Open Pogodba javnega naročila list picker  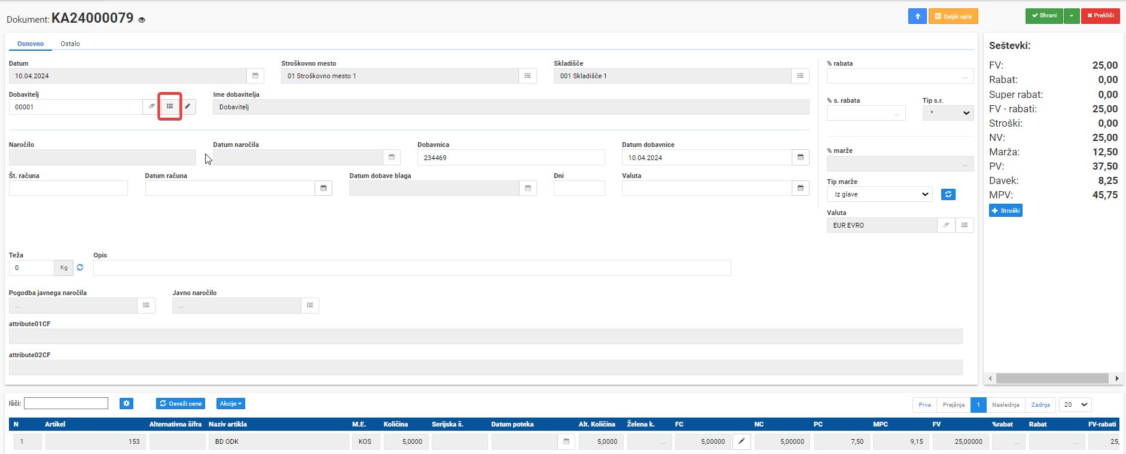click(x=146, y=305)
